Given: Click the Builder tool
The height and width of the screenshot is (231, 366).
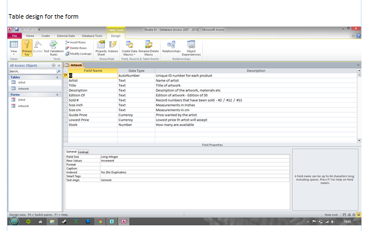Looking at the screenshot, I should click(x=37, y=47).
